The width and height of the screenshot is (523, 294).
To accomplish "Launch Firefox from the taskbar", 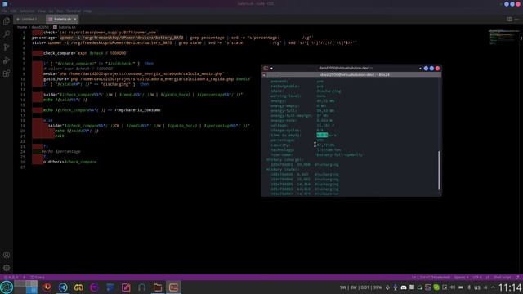I will pos(47,287).
